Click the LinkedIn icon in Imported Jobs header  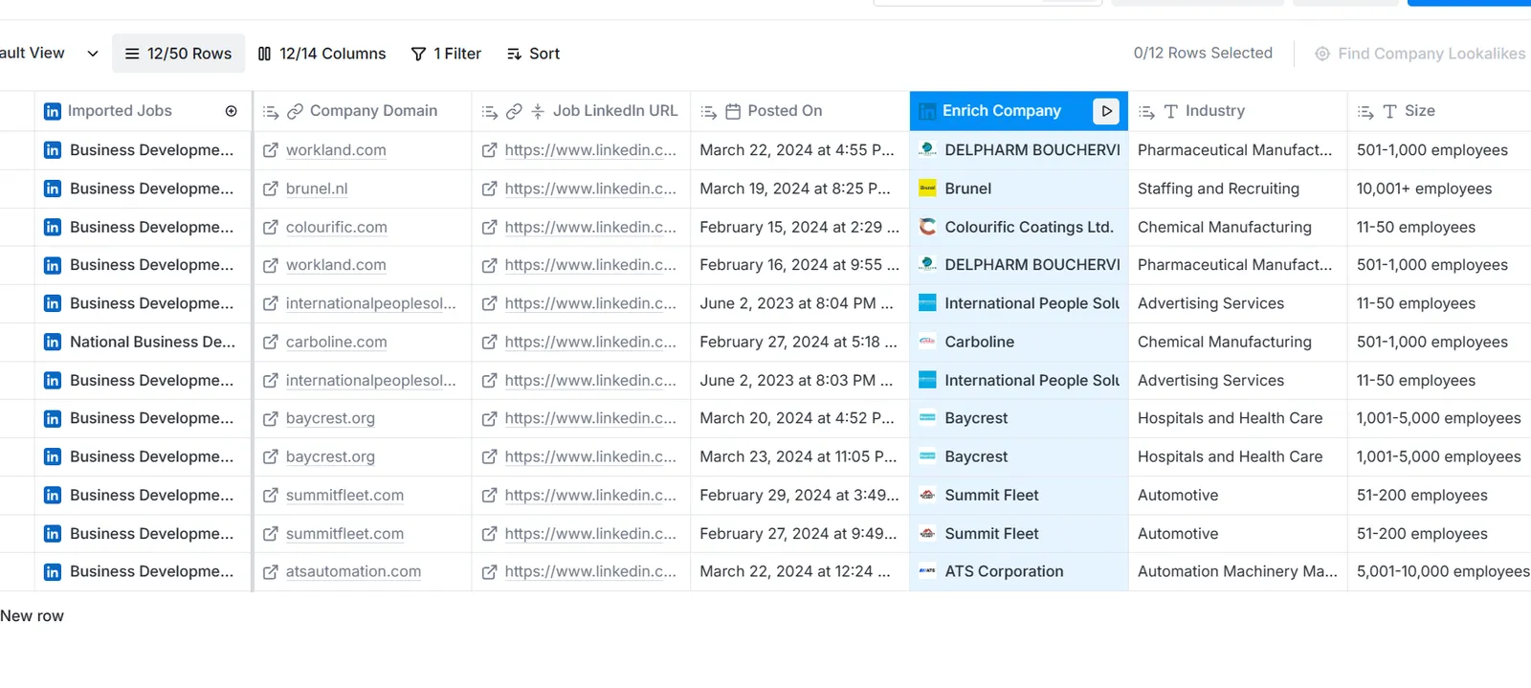tap(53, 111)
